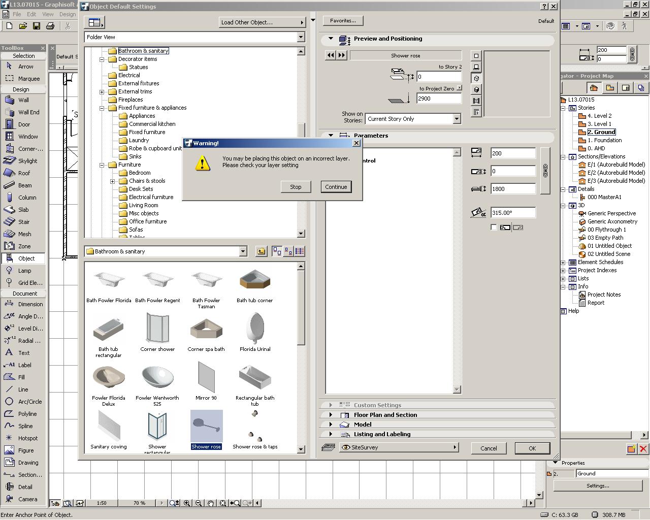The image size is (650, 520).
Task: Collapse the Preview and Positioning section
Action: [331, 39]
